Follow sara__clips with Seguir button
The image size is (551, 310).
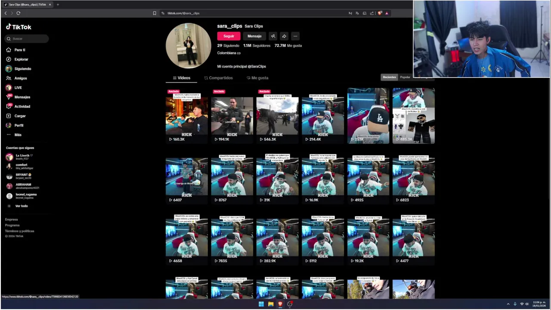coord(229,36)
